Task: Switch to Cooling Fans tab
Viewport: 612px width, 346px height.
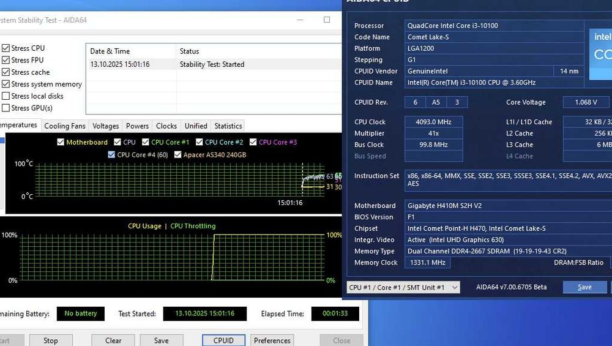Action: 65,126
